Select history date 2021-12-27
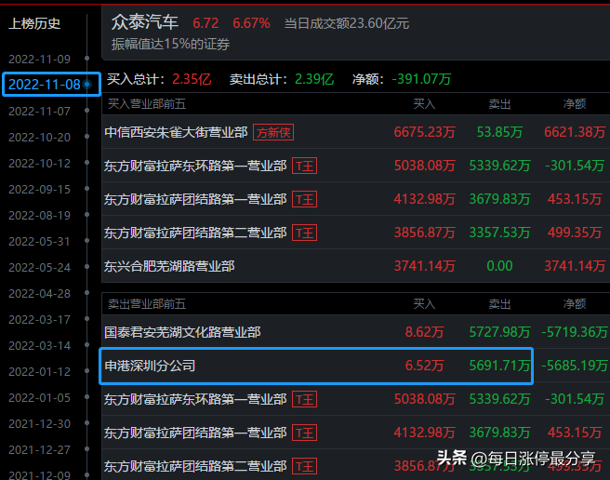This screenshot has height=480, width=610. click(39, 450)
